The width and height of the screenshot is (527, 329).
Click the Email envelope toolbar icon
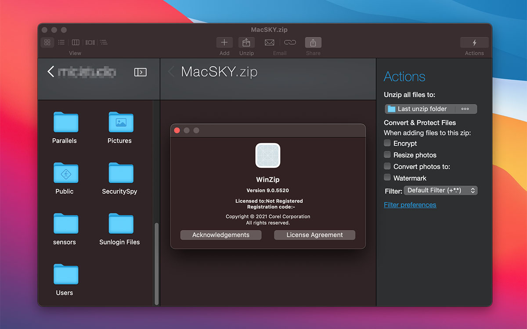(270, 43)
